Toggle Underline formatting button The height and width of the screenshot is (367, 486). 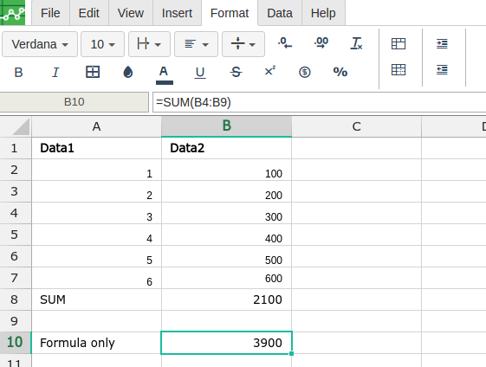coord(200,73)
